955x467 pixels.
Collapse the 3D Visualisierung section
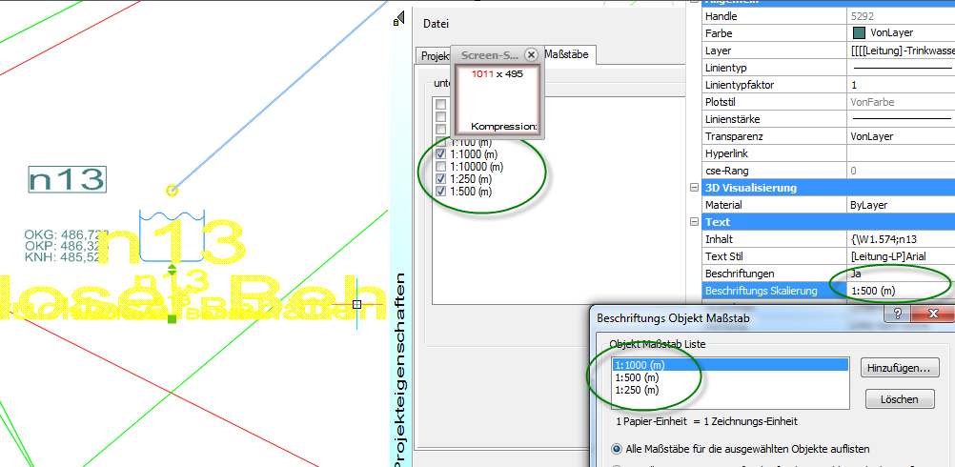[x=694, y=188]
